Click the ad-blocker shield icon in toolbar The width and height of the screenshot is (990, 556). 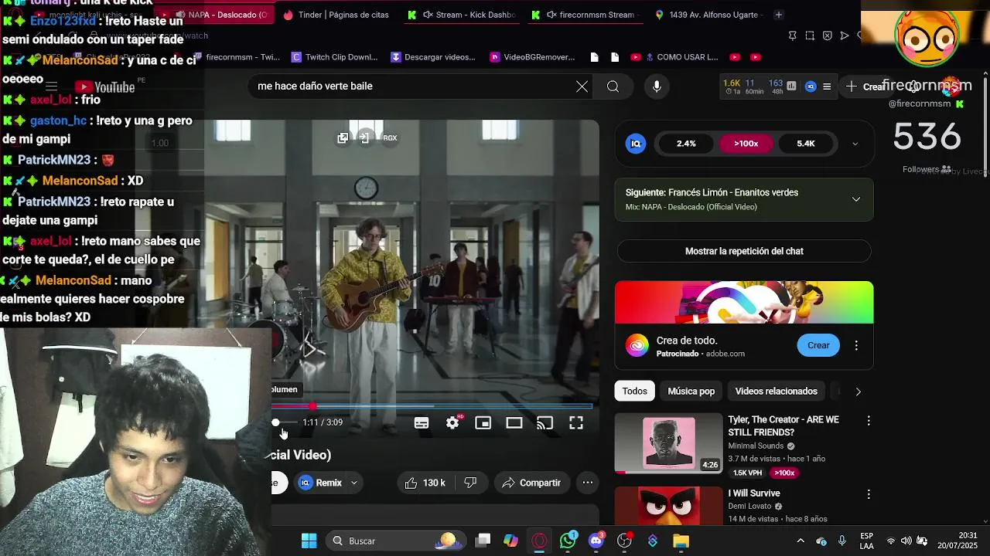coord(827,36)
